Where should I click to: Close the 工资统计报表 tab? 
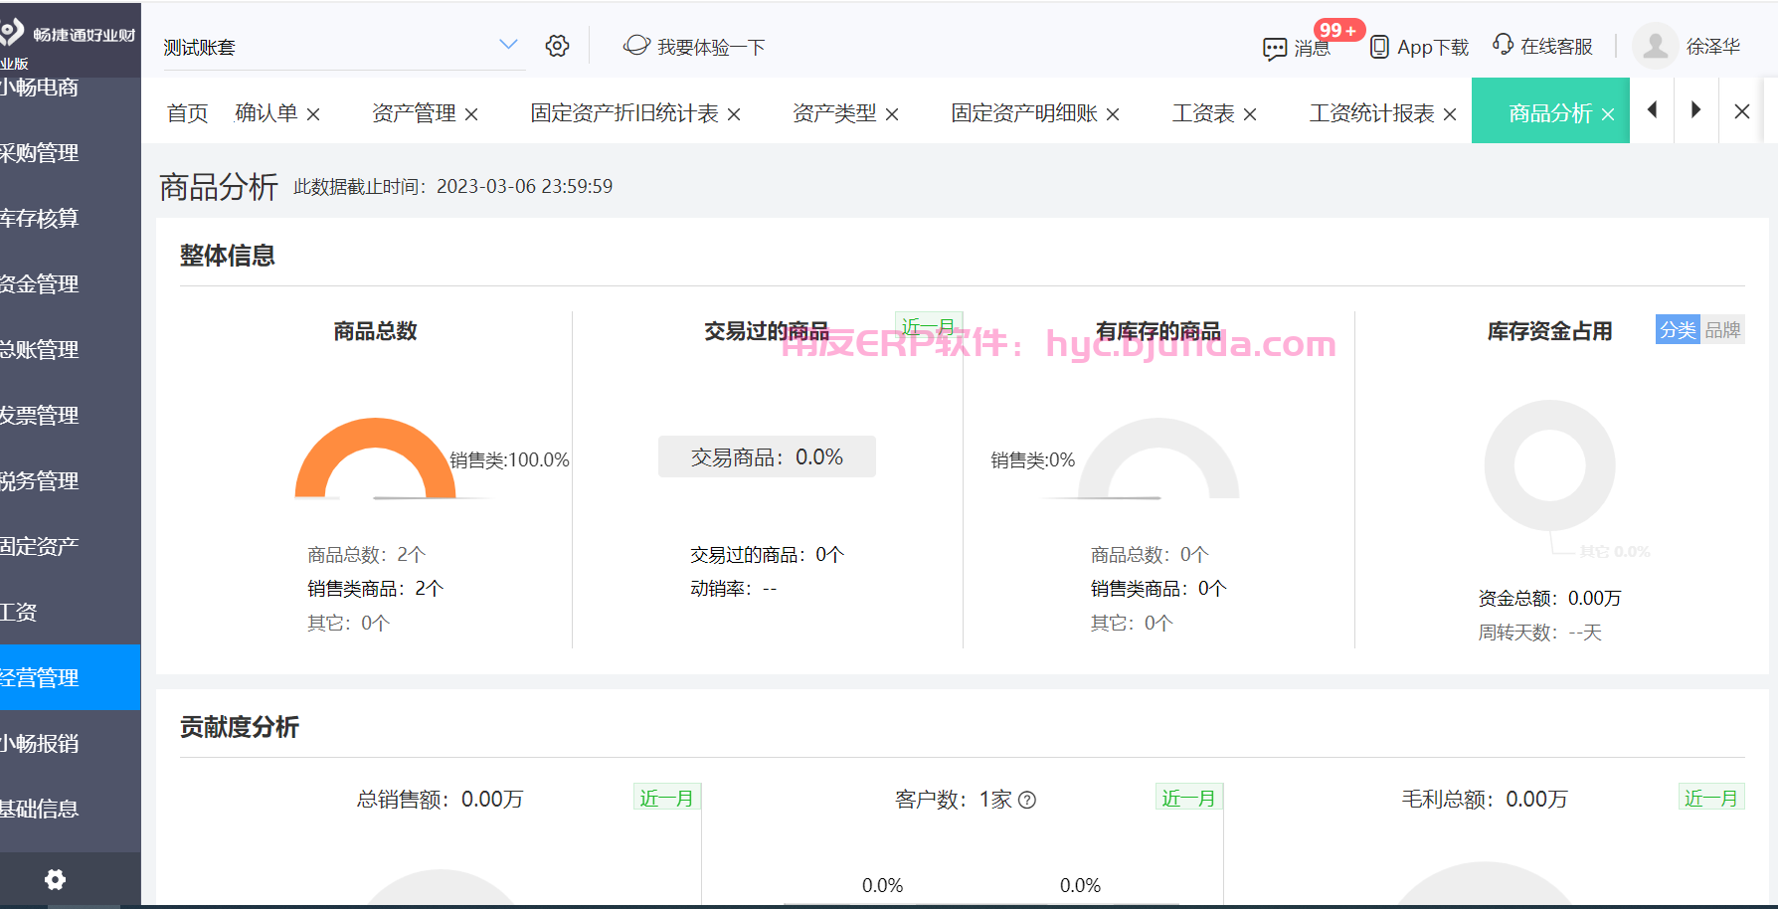point(1450,114)
